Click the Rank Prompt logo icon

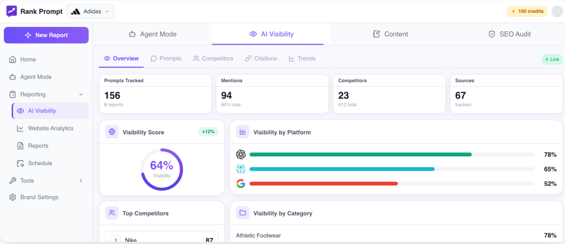(12, 11)
